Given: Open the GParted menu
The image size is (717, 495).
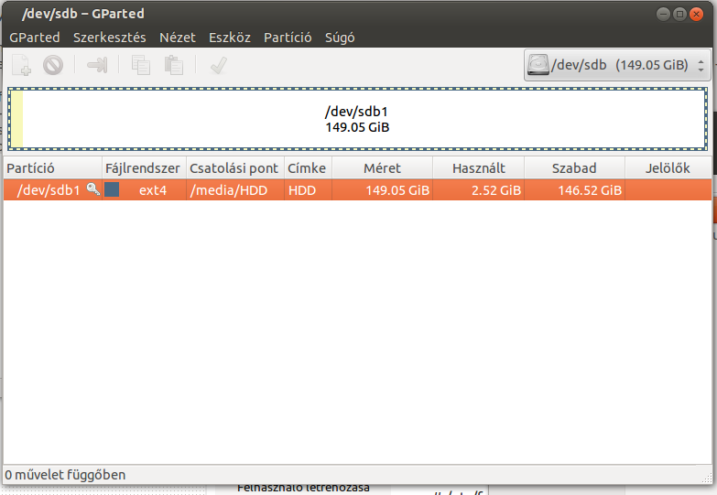Looking at the screenshot, I should (x=34, y=38).
